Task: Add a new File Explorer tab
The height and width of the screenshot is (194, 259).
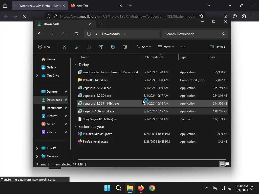Action: click(x=101, y=24)
